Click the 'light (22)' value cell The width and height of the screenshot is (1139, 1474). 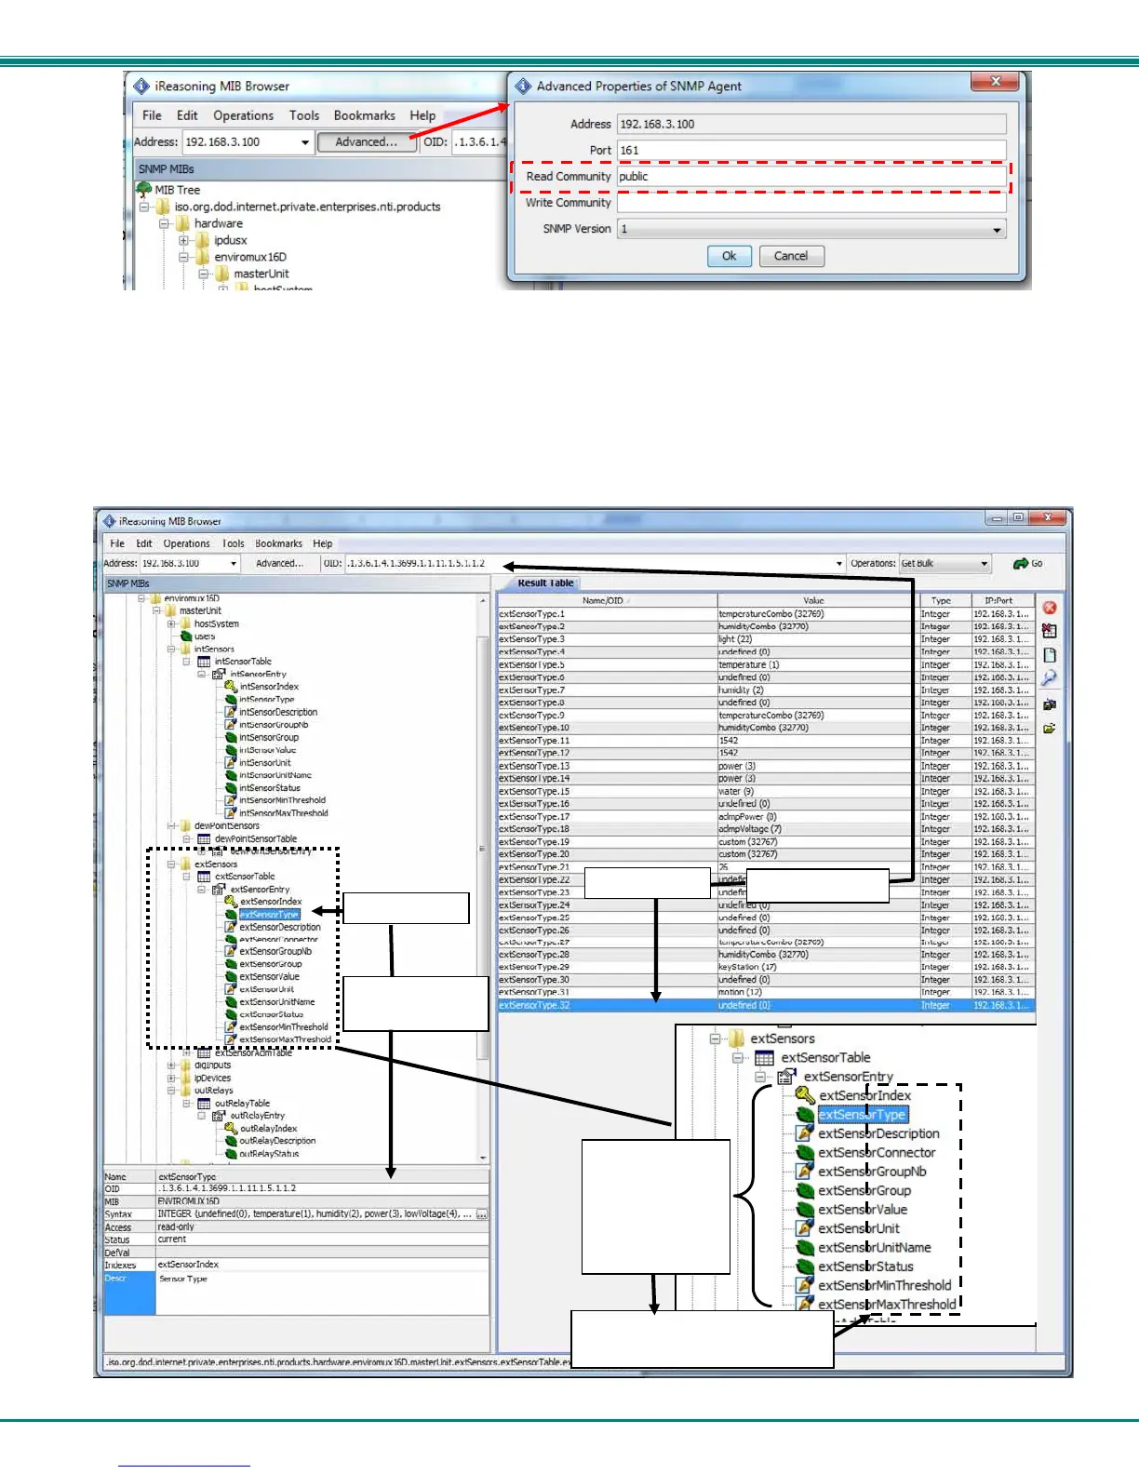coord(817,639)
